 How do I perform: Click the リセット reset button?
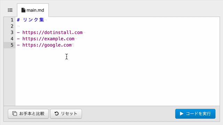(x=66, y=114)
